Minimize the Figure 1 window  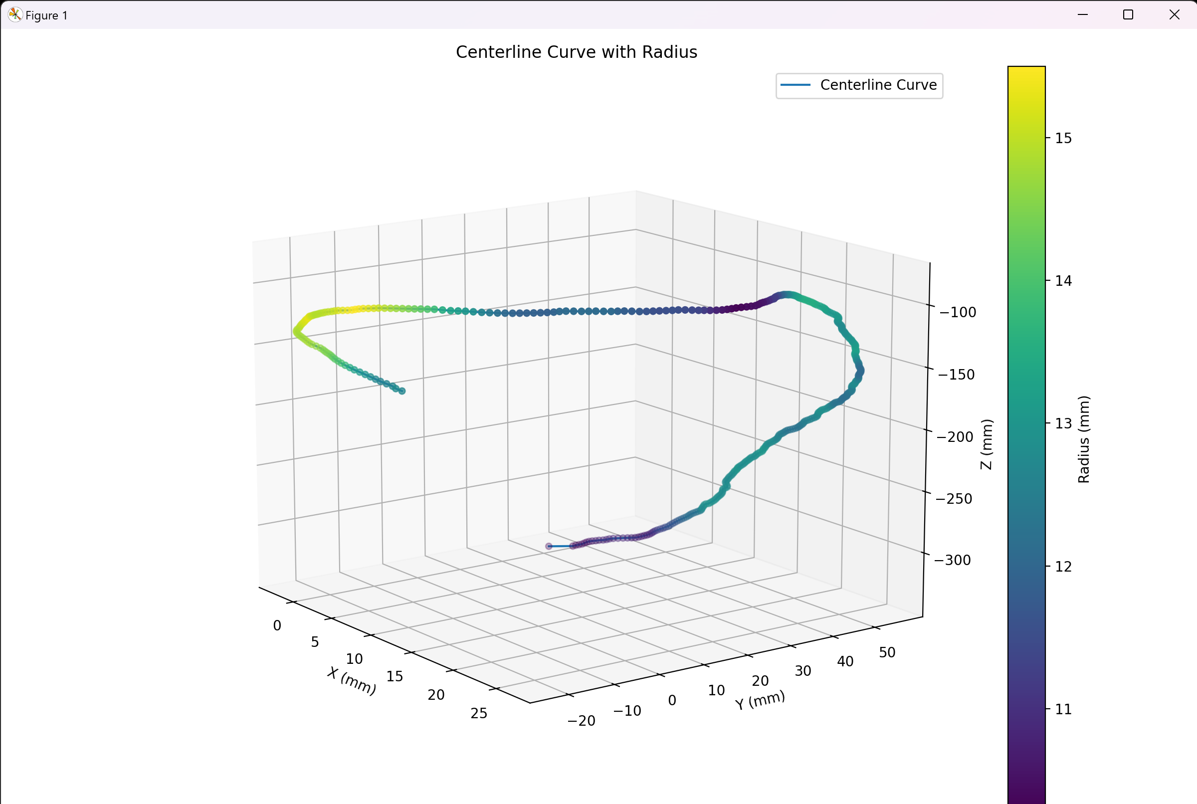coord(1083,15)
